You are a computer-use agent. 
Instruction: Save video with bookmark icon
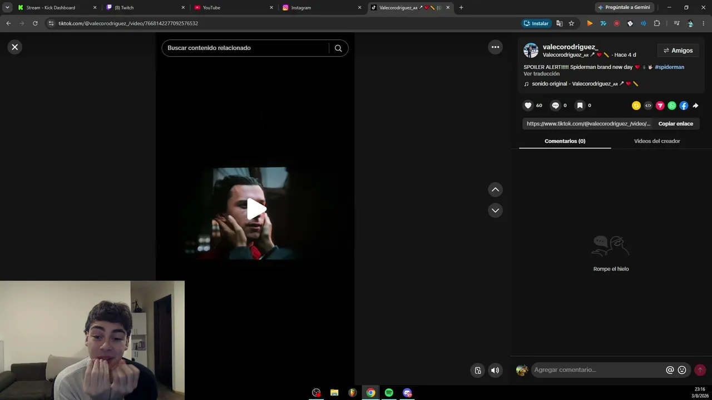pyautogui.click(x=580, y=106)
